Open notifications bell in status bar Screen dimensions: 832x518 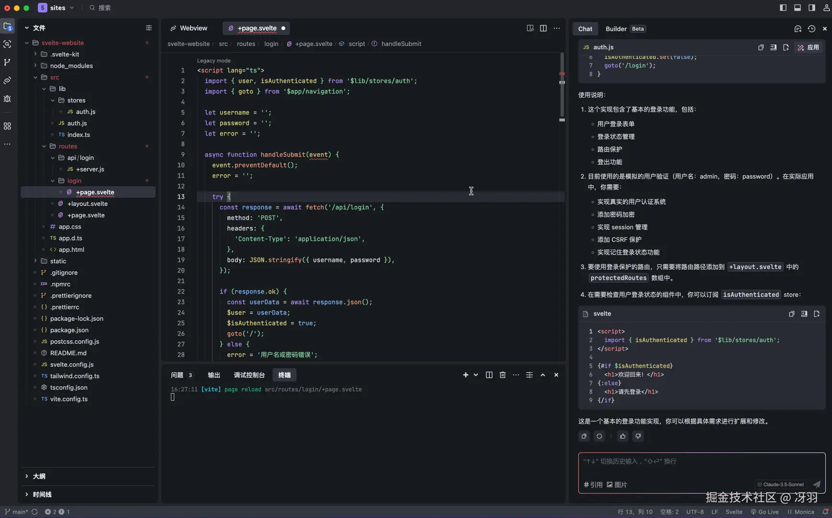pos(825,512)
